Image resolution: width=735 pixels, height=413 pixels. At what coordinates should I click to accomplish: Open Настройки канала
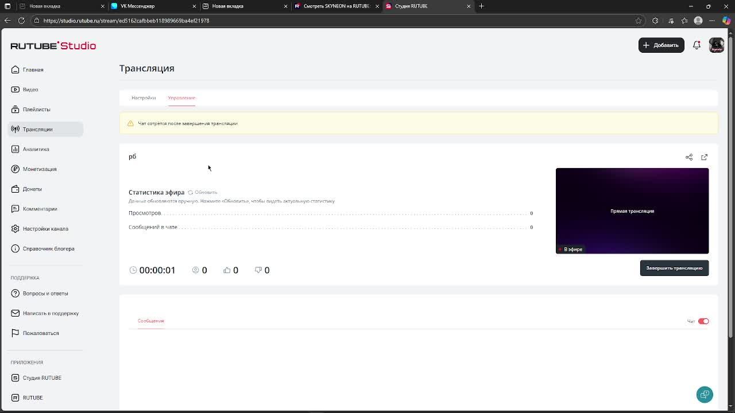[46, 229]
